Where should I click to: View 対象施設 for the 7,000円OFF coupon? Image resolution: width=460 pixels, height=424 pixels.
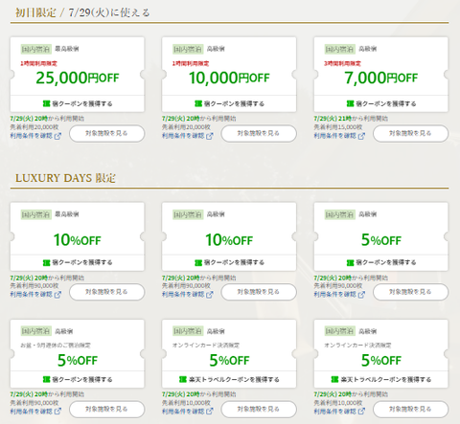410,133
